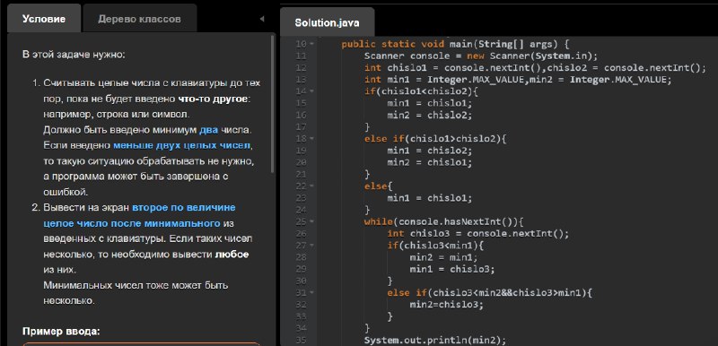Collapse the task panel with the arrow
This screenshot has height=346, width=718.
(x=262, y=19)
